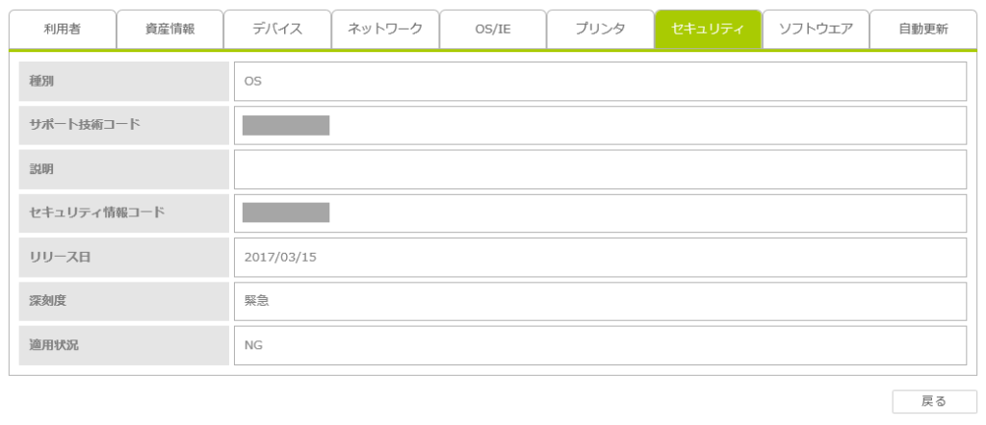Click the active セキュリティ tab
Viewport: 986px width, 425px height.
[708, 29]
